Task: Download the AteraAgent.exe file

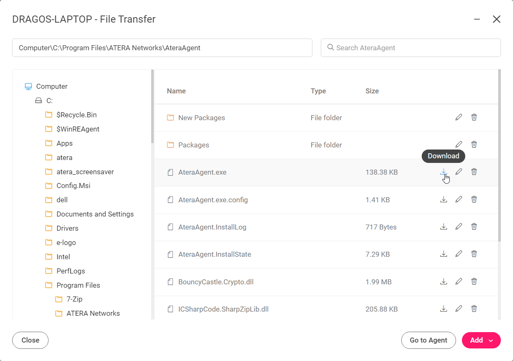Action: [x=443, y=172]
